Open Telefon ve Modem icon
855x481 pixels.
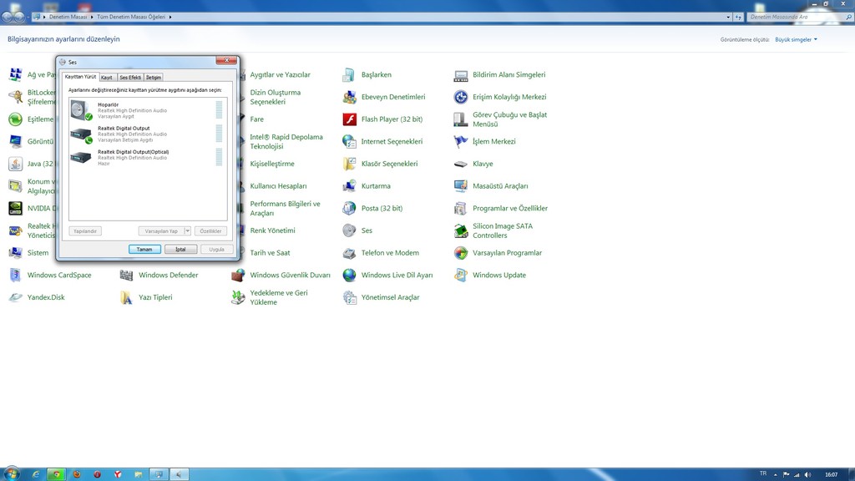pos(349,253)
